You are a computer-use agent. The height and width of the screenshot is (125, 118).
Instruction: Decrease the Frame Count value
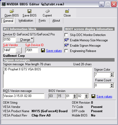[x=112, y=86]
